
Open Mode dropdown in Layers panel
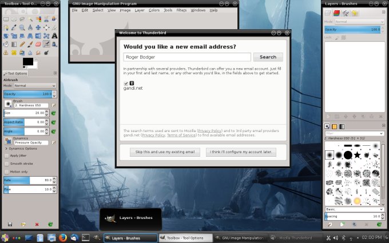click(x=359, y=22)
